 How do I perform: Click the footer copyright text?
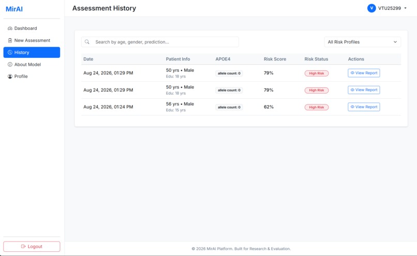pyautogui.click(x=241, y=249)
